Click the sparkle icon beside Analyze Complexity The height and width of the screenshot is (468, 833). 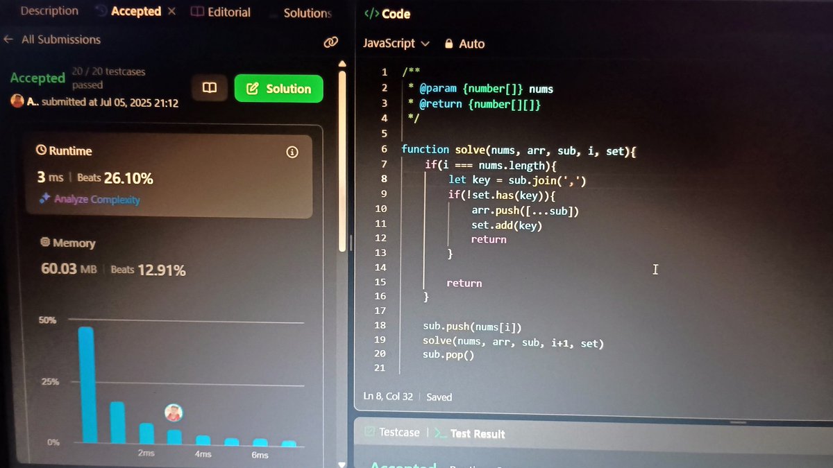pyautogui.click(x=44, y=199)
